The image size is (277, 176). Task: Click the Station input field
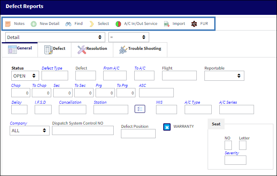pyautogui.click(x=111, y=109)
